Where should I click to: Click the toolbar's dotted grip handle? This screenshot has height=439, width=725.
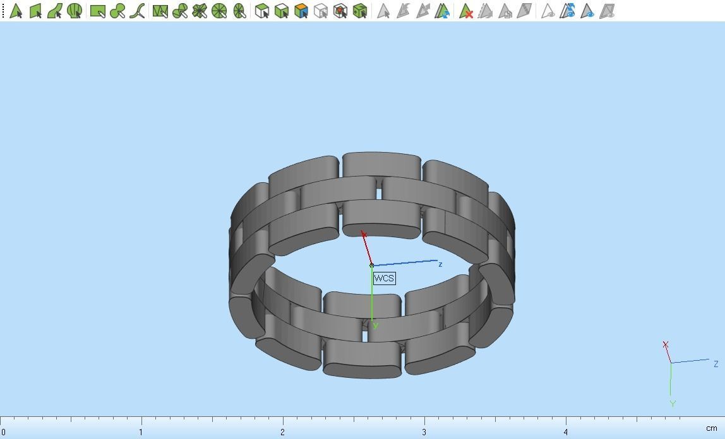3,11
